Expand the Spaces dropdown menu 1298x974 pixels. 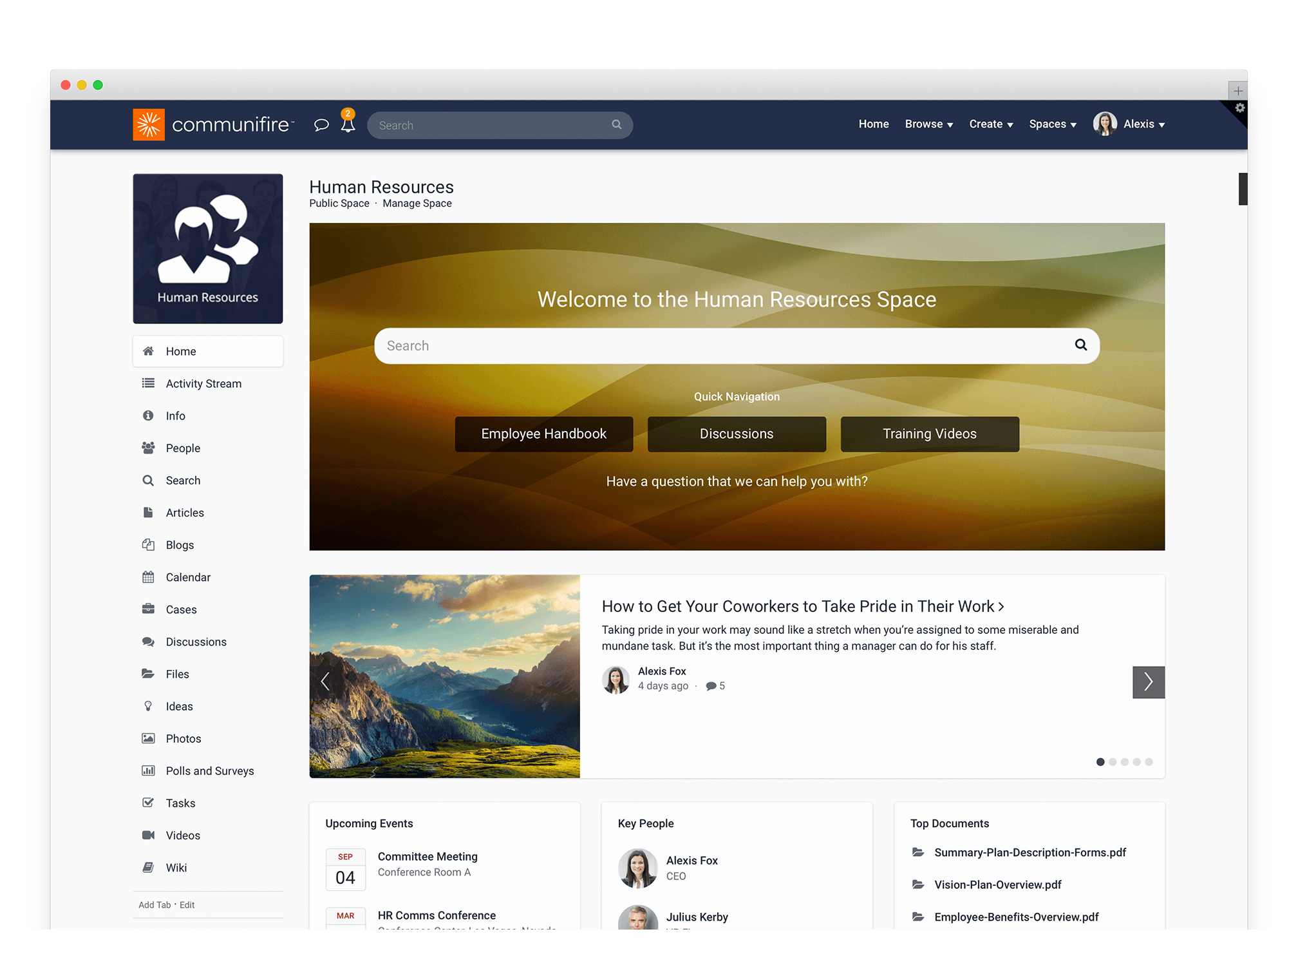[x=1052, y=124]
